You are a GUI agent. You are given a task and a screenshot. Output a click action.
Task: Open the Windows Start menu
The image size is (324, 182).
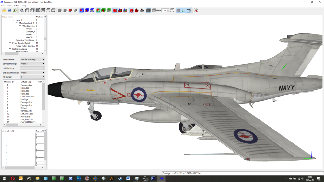point(4,178)
